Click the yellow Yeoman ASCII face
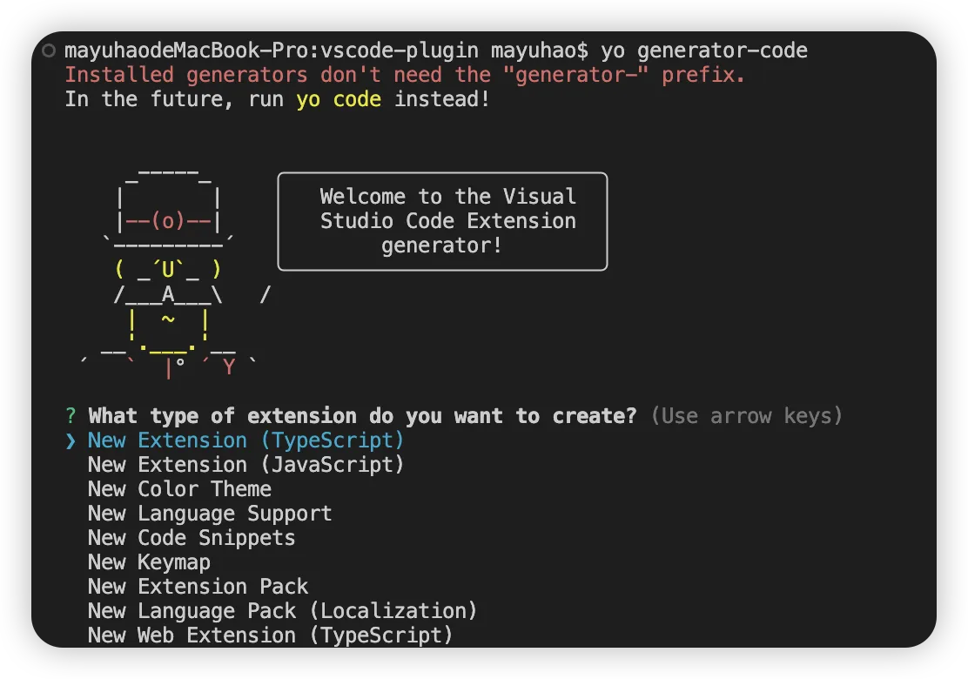968x679 pixels. (x=168, y=270)
